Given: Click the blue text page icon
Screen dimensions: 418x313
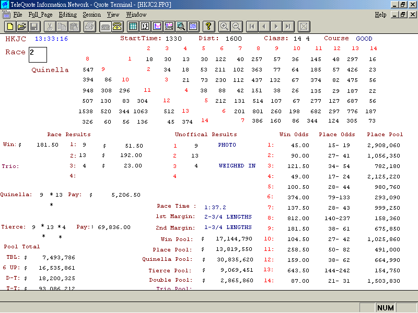Looking at the screenshot, I should (x=193, y=27).
